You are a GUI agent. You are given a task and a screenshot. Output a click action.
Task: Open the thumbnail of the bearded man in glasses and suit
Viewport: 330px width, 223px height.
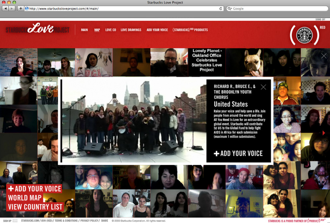169,62
